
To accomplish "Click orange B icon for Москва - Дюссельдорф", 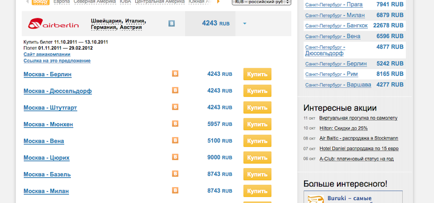I will 175,90.
